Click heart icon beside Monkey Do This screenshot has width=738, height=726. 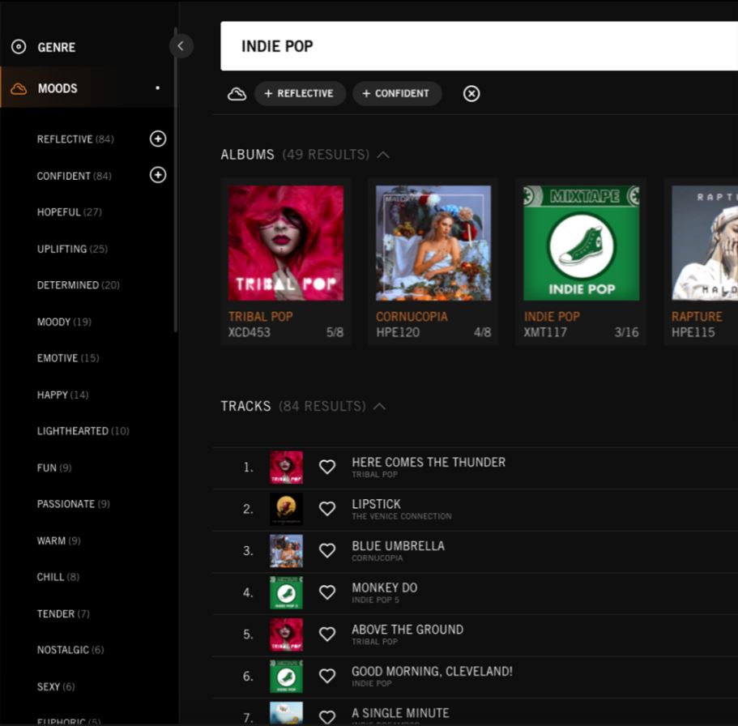click(x=326, y=592)
